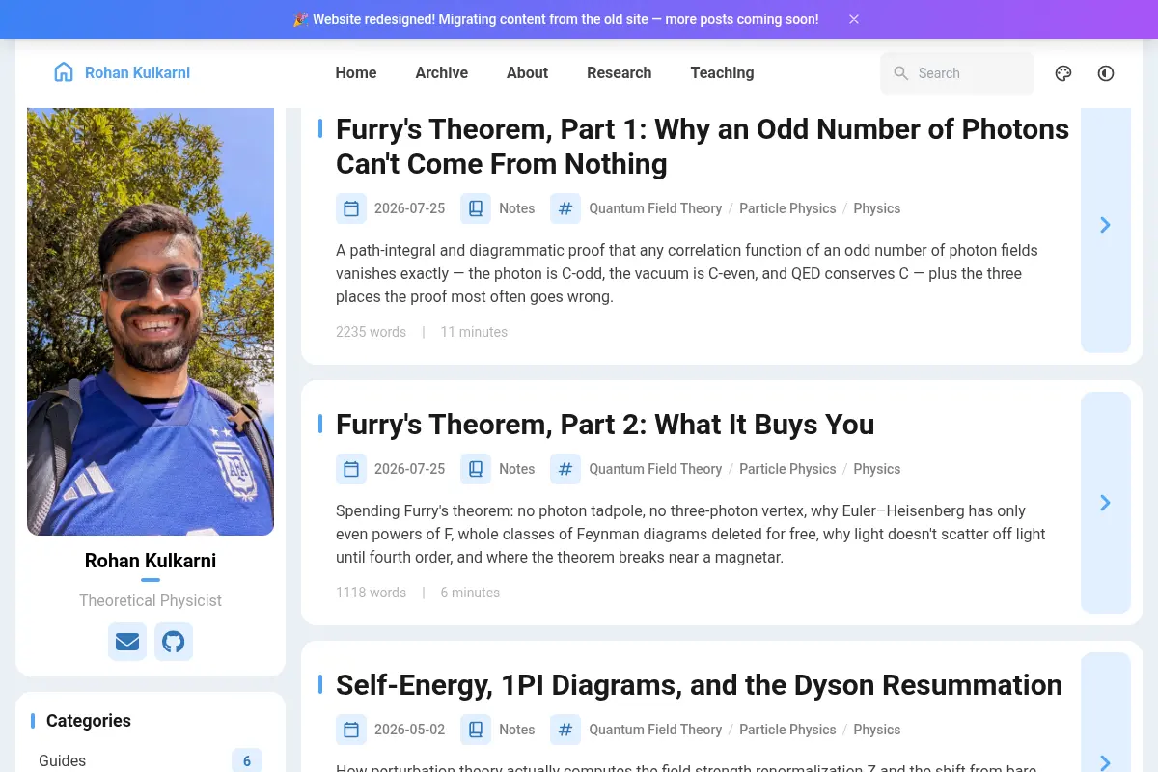Screen dimensions: 1158x772
Task: Click hashtag icon on Furry's Theorem Part 2
Action: (565, 469)
